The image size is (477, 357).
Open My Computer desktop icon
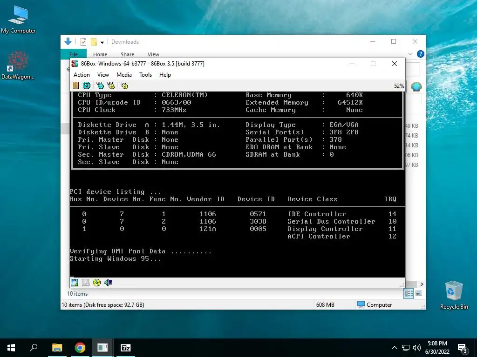[x=18, y=20]
